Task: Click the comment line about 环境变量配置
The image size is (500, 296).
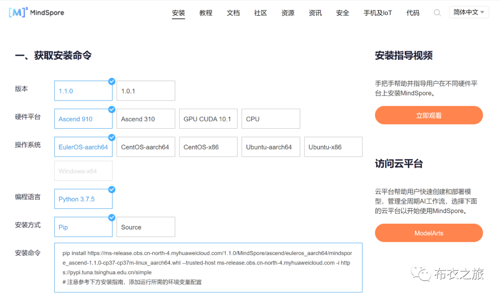Action: pyautogui.click(x=132, y=282)
